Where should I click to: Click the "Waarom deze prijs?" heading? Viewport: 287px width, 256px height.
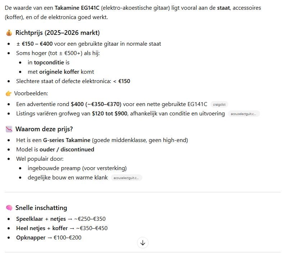pyautogui.click(x=44, y=129)
